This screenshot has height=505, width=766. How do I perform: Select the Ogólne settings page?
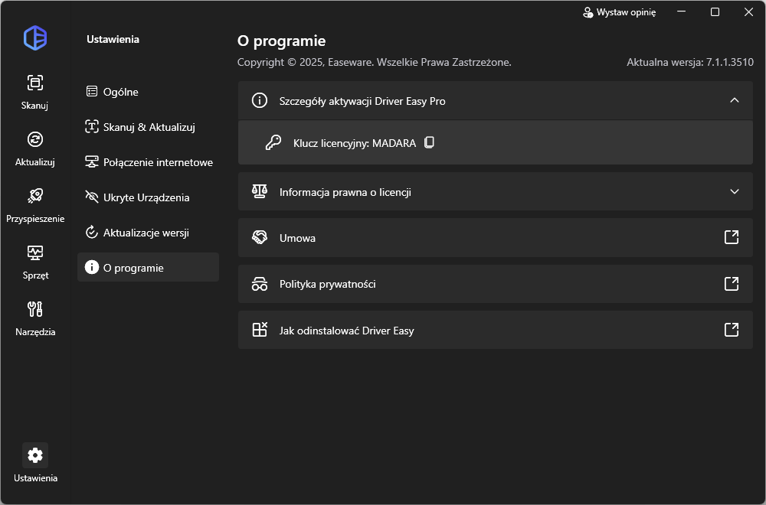pyautogui.click(x=148, y=92)
